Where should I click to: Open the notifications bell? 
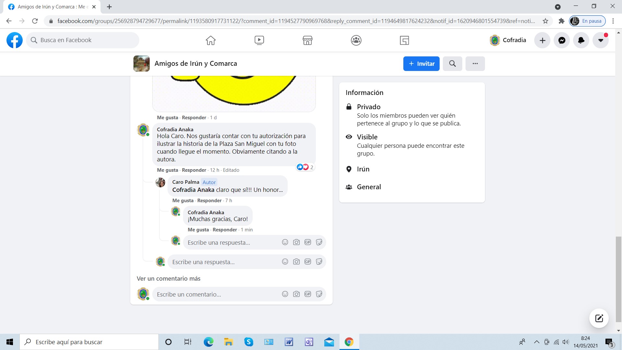[581, 40]
